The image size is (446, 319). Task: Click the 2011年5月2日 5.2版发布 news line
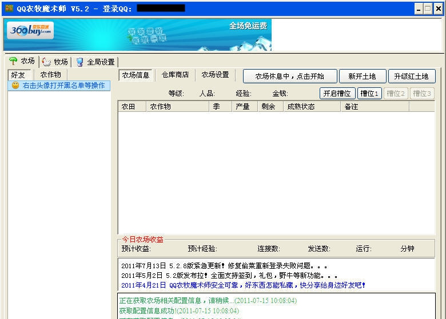coord(229,276)
